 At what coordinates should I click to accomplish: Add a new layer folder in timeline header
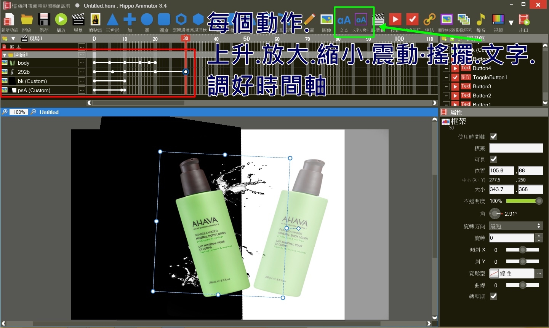pyautogui.click(x=5, y=38)
